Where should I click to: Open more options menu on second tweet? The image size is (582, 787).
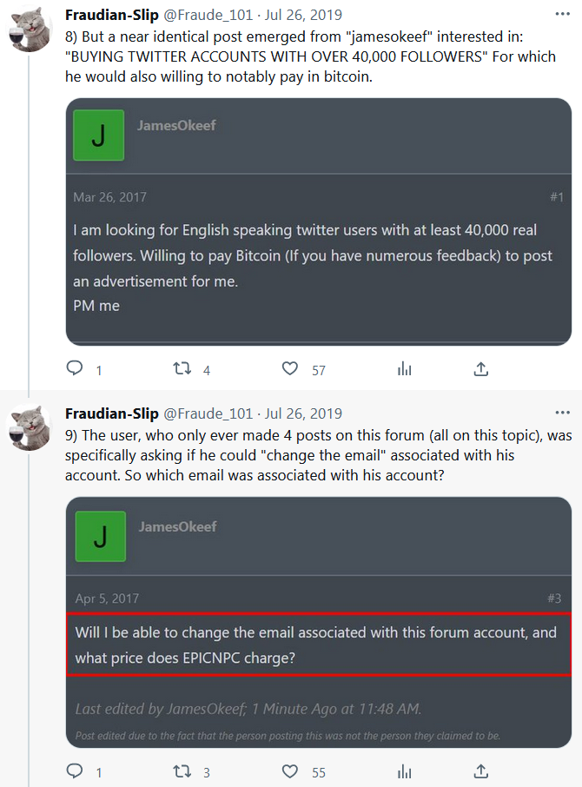pos(563,413)
